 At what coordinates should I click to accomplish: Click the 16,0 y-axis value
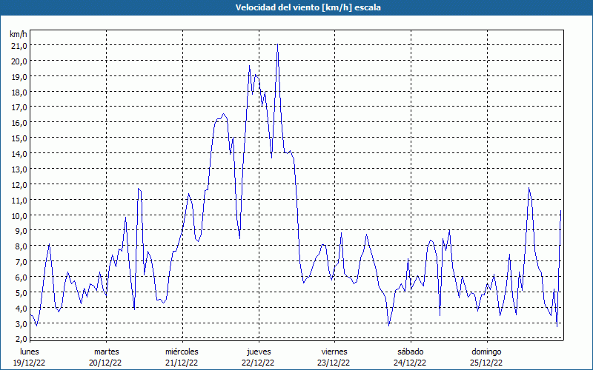[19, 123]
